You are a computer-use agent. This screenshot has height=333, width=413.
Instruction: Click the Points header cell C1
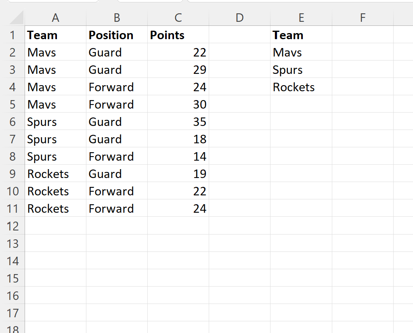[178, 35]
